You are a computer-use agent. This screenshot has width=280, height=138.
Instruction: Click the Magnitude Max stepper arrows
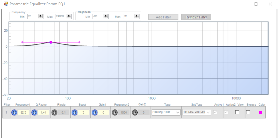(x=137, y=16)
